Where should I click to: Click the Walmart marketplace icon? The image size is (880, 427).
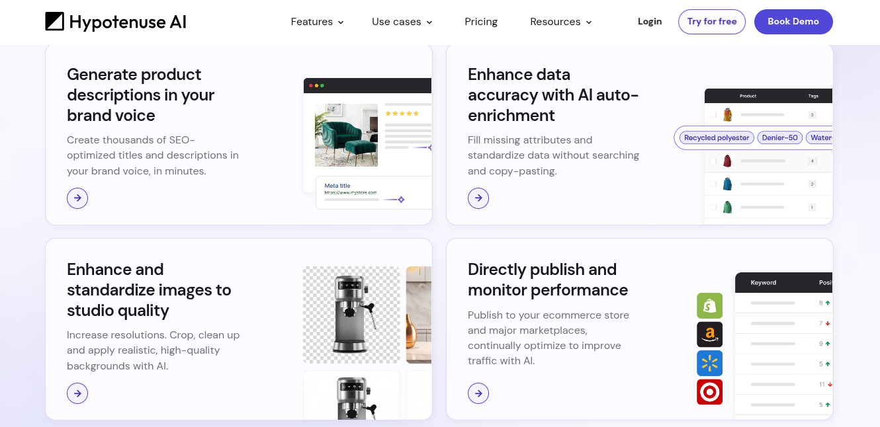coord(709,363)
